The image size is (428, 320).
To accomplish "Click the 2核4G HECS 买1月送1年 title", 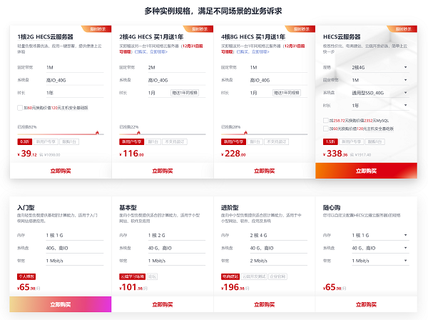I will click(x=151, y=37).
